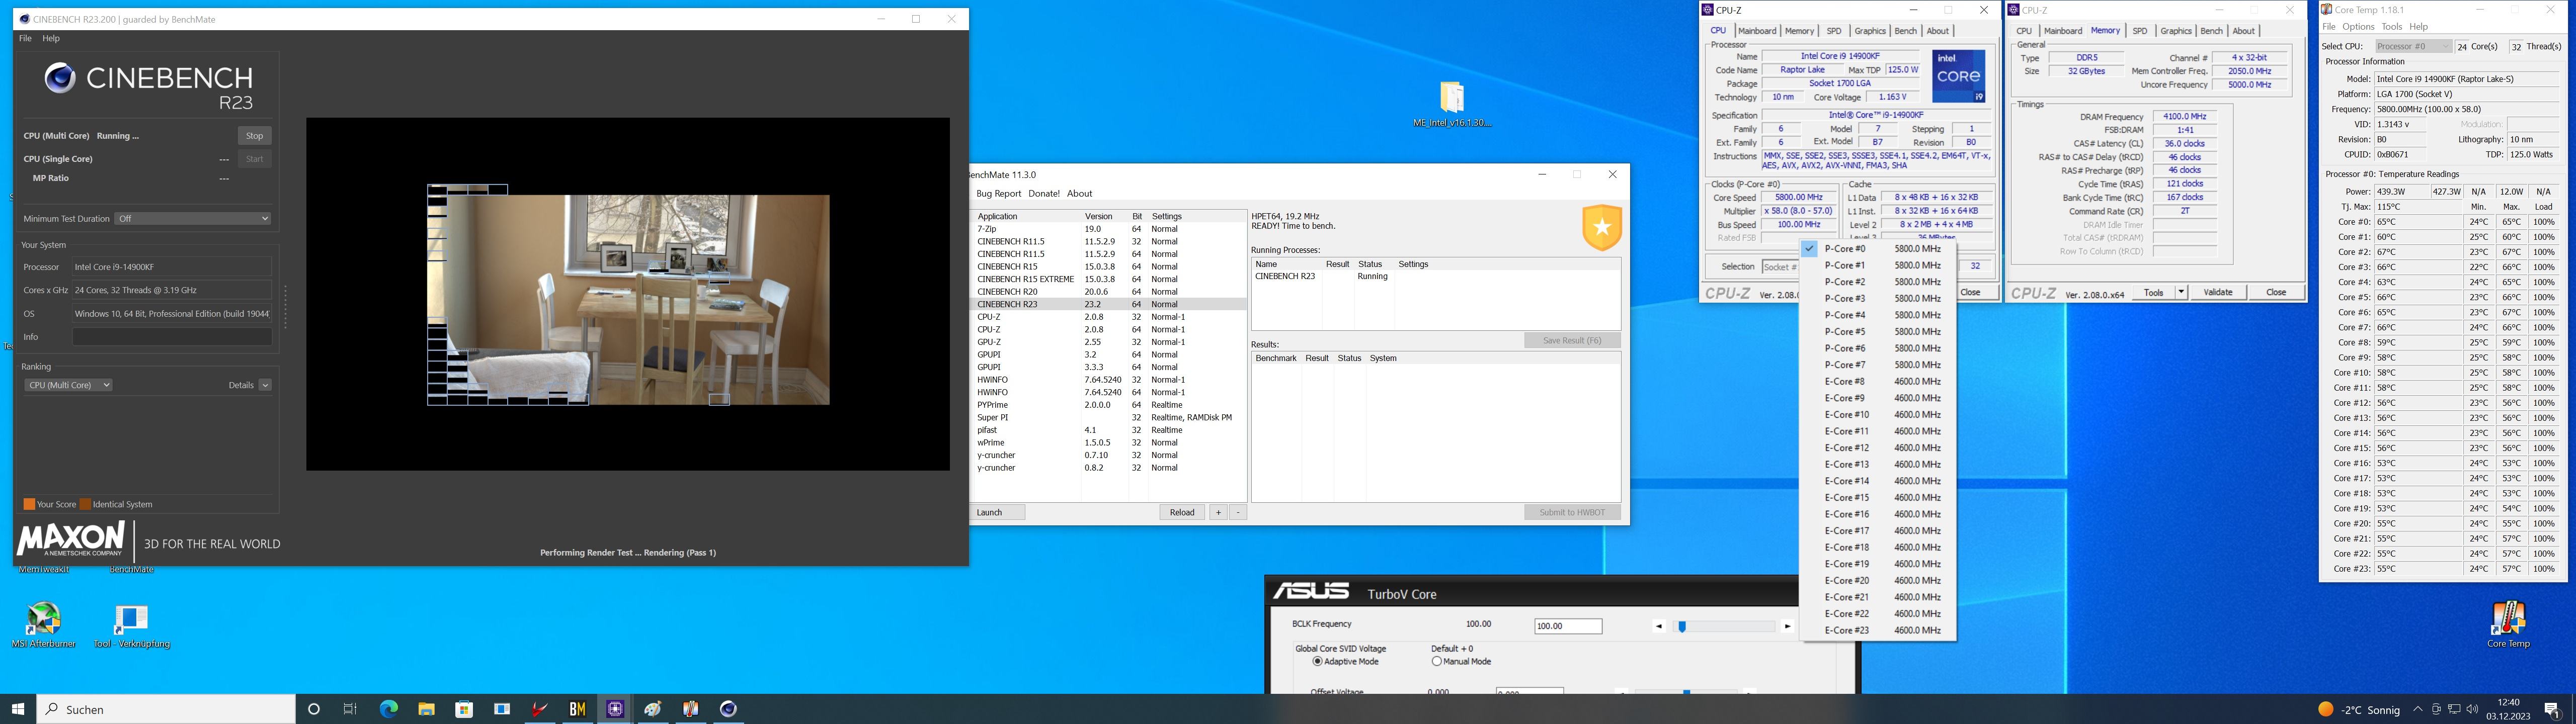Increase BCLK Frequency with right arrow
The height and width of the screenshot is (724, 2576).
(1787, 626)
